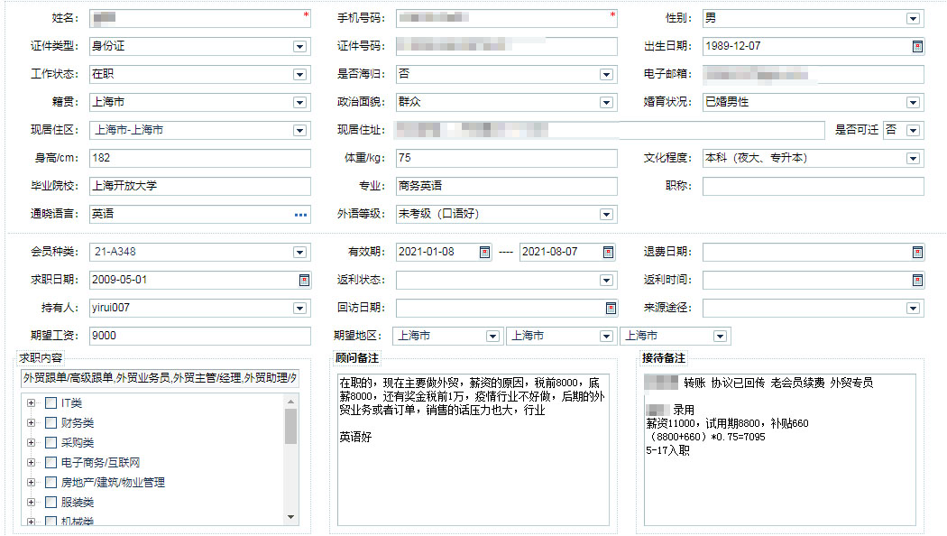Open the 外语等级 dropdown

point(606,215)
